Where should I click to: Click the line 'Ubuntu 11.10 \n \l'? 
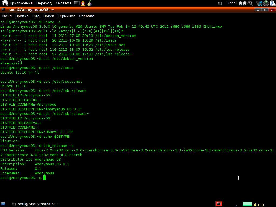[x=19, y=72]
